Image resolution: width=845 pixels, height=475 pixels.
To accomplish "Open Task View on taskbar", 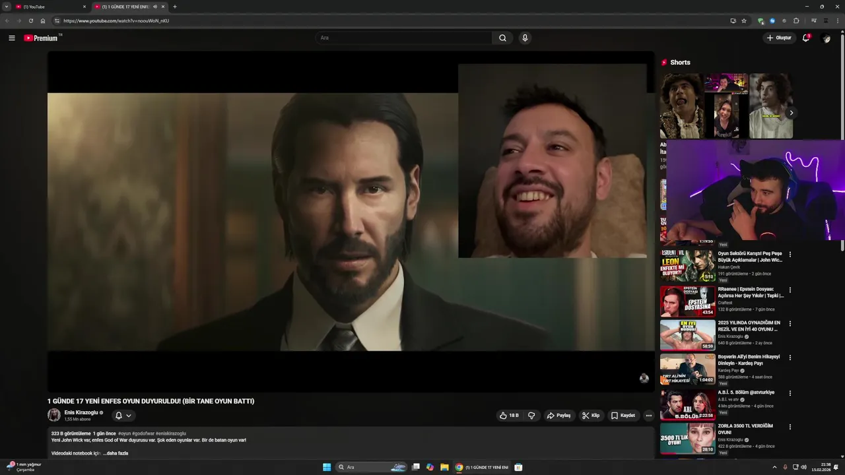I will click(416, 467).
